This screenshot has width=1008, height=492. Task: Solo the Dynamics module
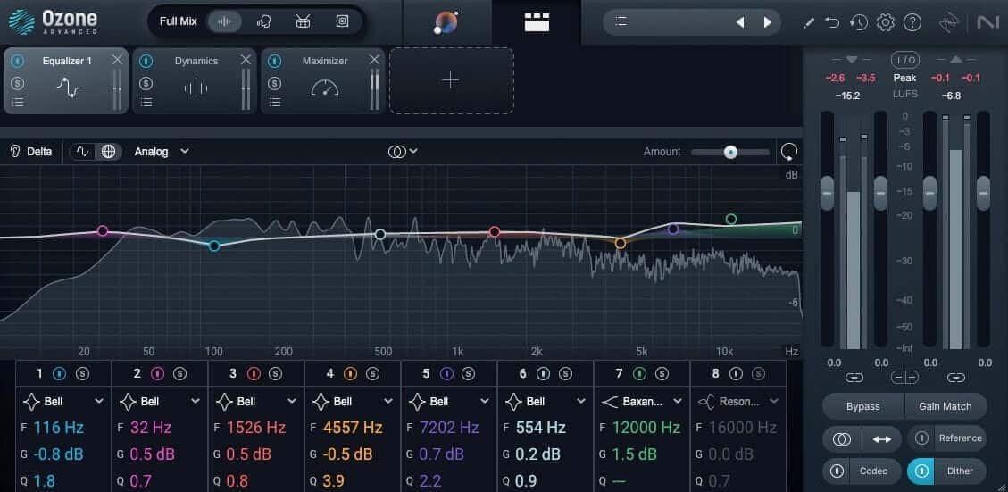tap(146, 83)
